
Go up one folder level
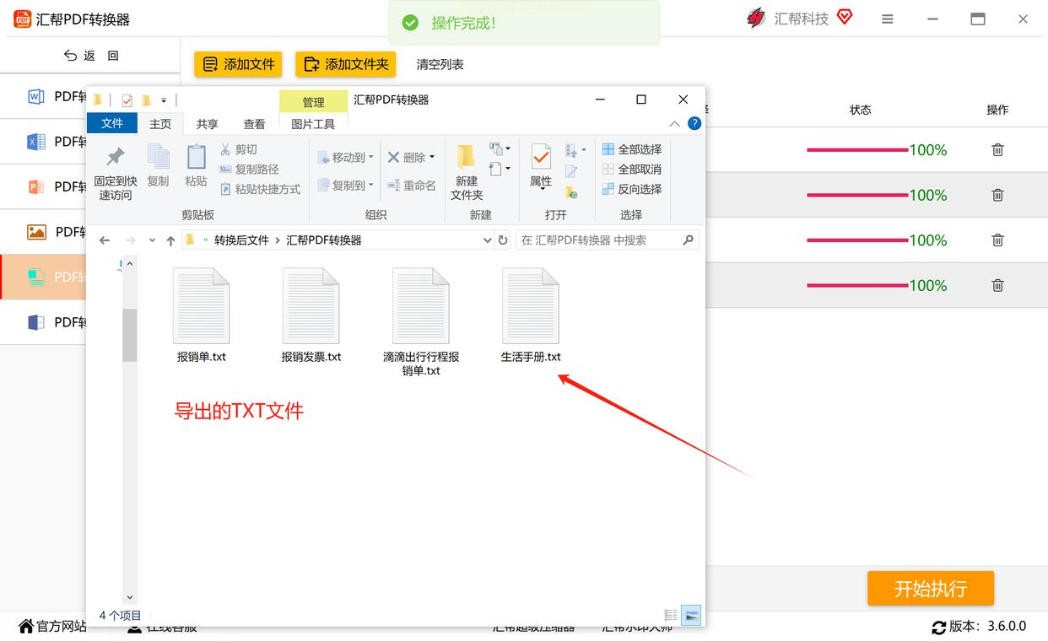point(170,240)
